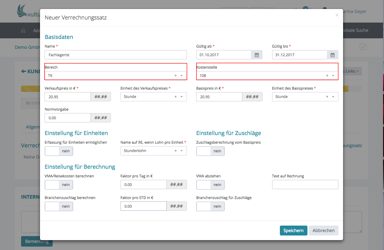Clear the Kostenstelle value with x icon

point(327,76)
